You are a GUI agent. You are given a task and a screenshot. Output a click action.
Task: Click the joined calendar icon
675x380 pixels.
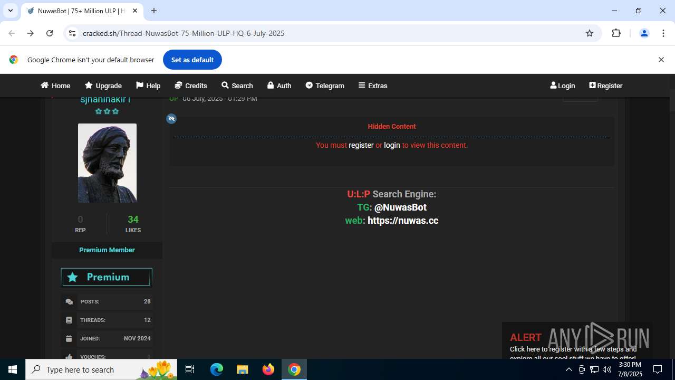pos(69,338)
